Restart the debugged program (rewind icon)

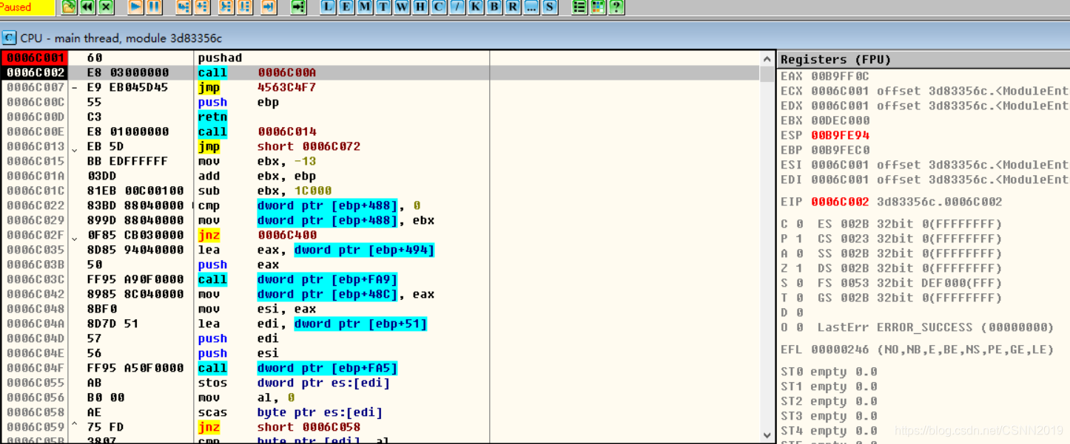point(87,7)
